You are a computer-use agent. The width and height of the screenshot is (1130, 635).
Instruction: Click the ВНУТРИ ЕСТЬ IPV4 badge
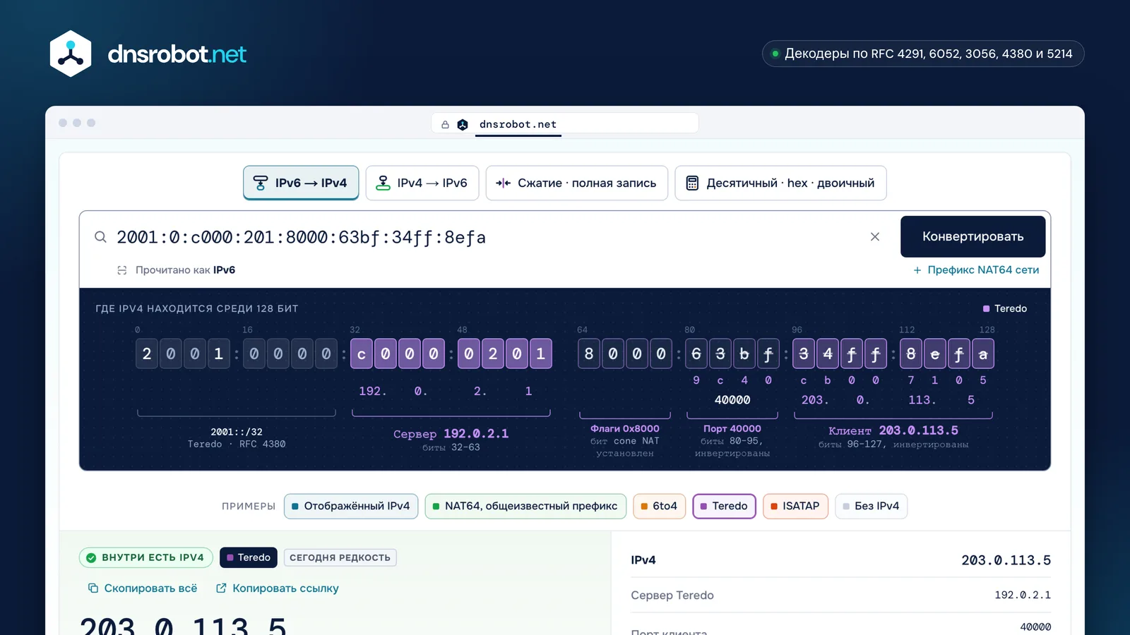pos(145,557)
